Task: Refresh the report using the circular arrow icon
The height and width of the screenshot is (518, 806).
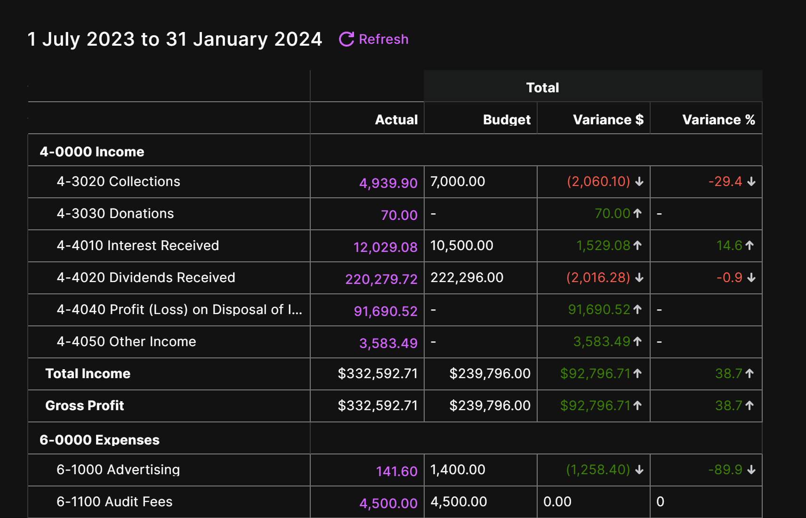Action: tap(346, 39)
